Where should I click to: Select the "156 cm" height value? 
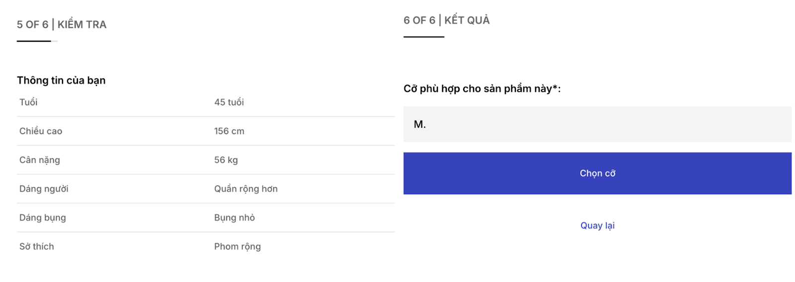(x=229, y=131)
